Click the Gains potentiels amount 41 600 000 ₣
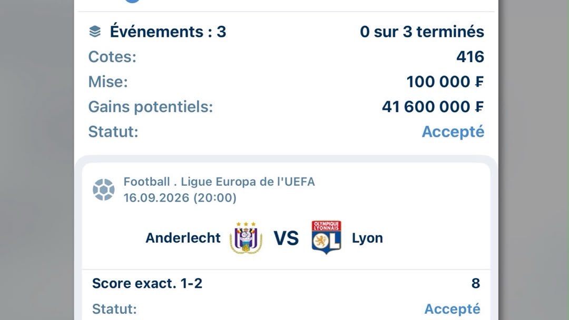The image size is (569, 320). point(433,107)
